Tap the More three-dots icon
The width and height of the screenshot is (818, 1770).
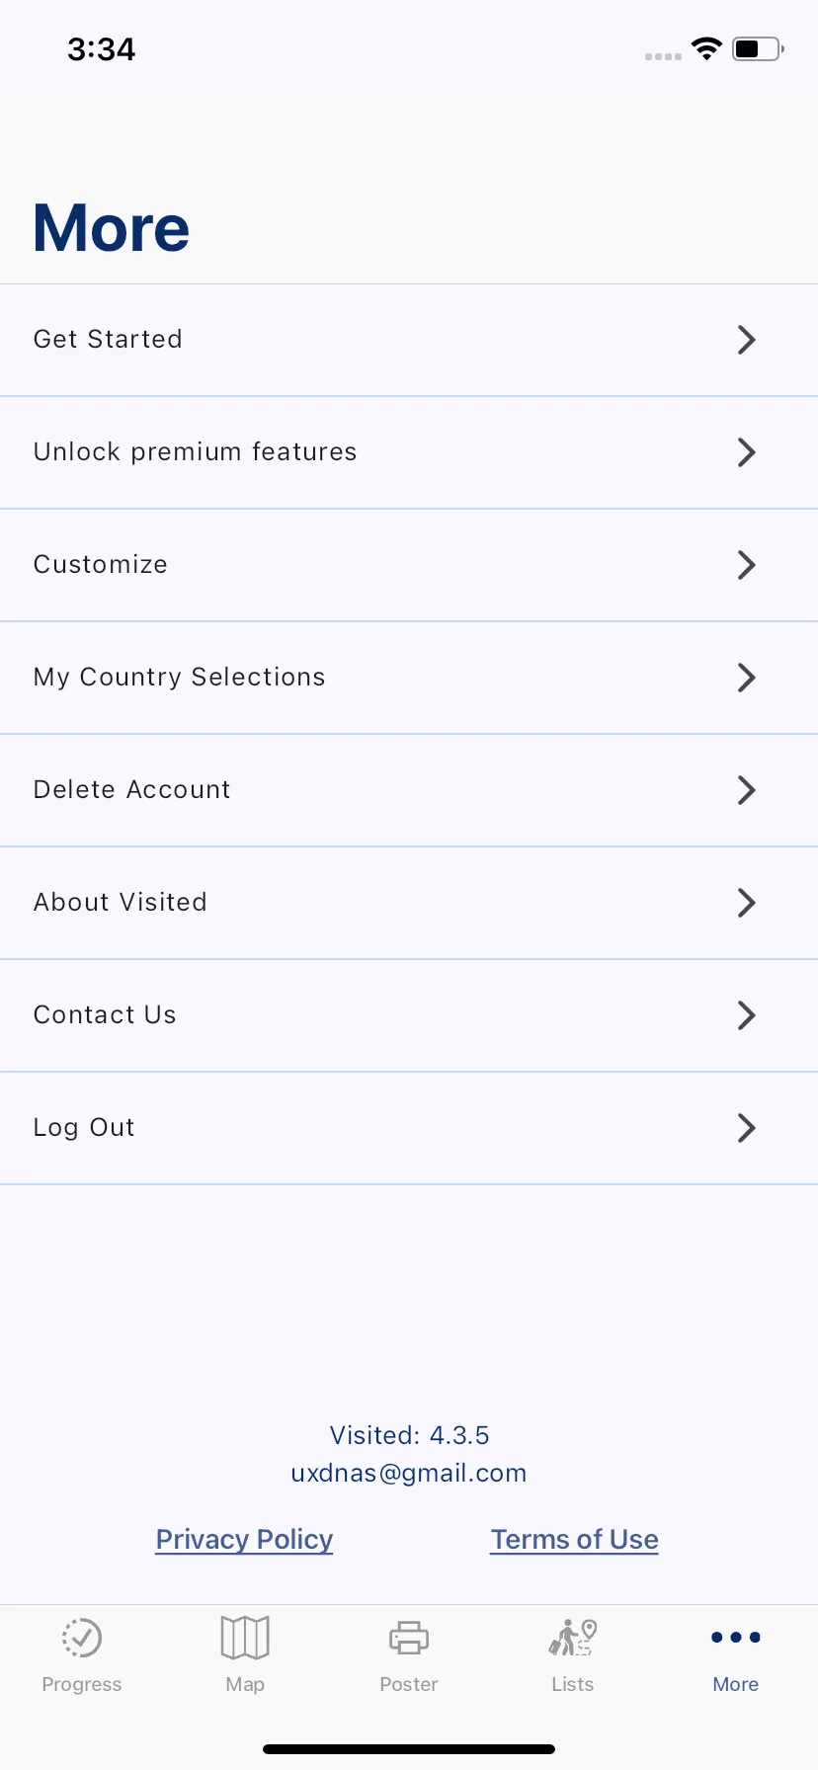736,1638
